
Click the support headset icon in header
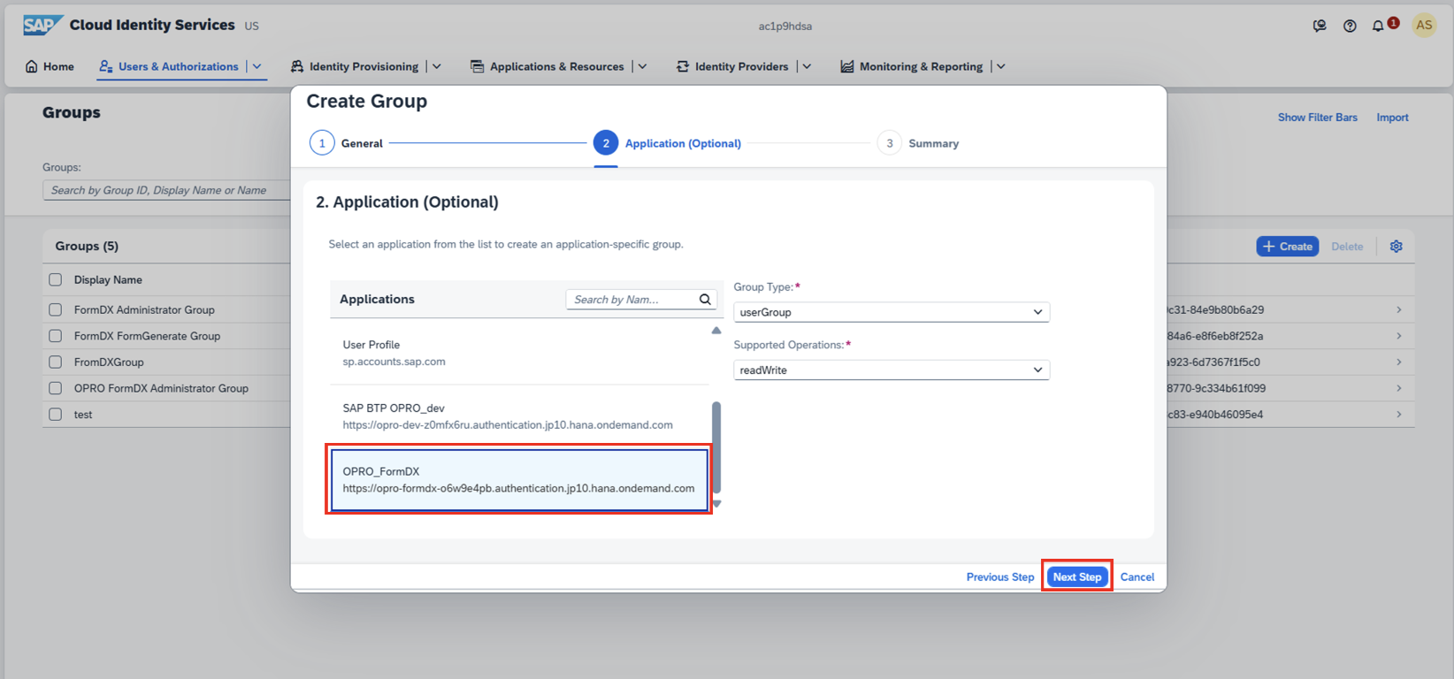click(x=1320, y=26)
